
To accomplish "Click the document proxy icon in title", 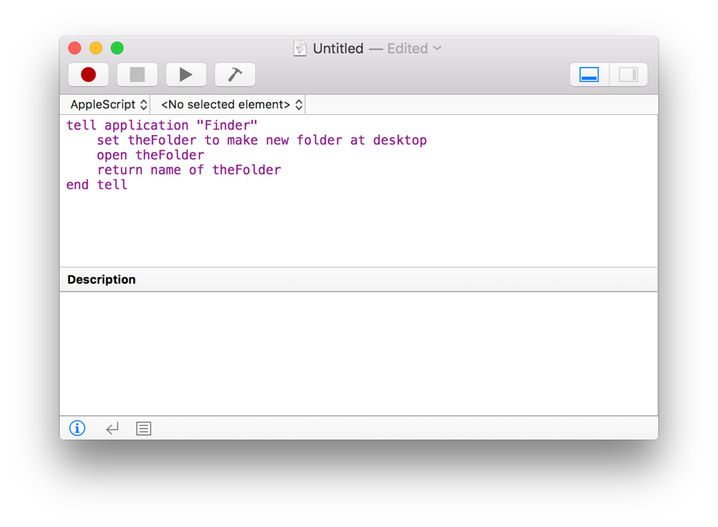I will (300, 48).
